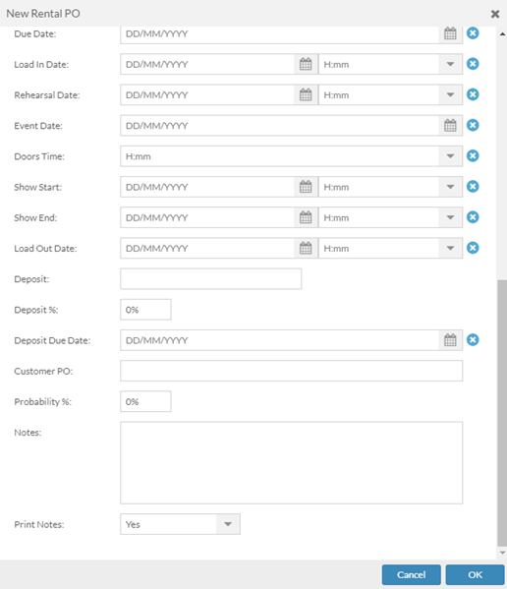507x589 pixels.
Task: Click into the Customer PO field
Action: tap(291, 371)
